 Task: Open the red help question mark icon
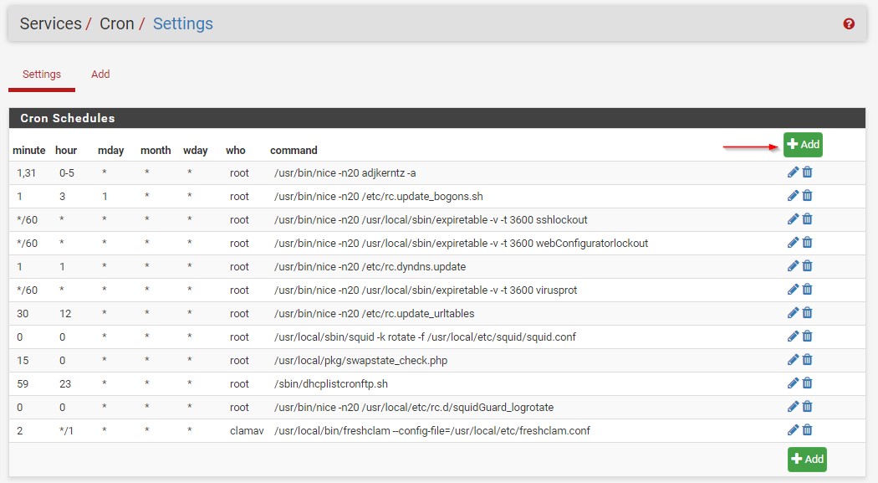pyautogui.click(x=849, y=23)
